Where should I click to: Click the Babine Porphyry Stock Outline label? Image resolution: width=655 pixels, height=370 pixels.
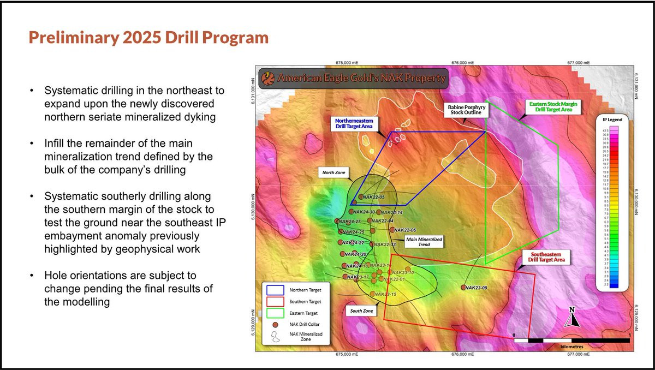(467, 111)
